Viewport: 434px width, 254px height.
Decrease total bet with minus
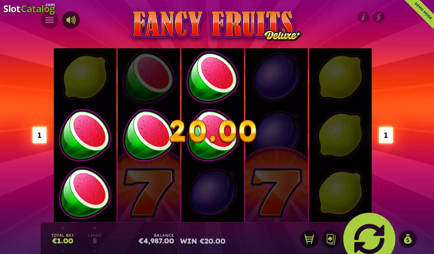[x=63, y=251]
